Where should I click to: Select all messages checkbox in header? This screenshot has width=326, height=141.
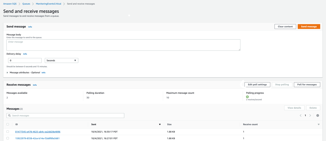tap(8, 124)
